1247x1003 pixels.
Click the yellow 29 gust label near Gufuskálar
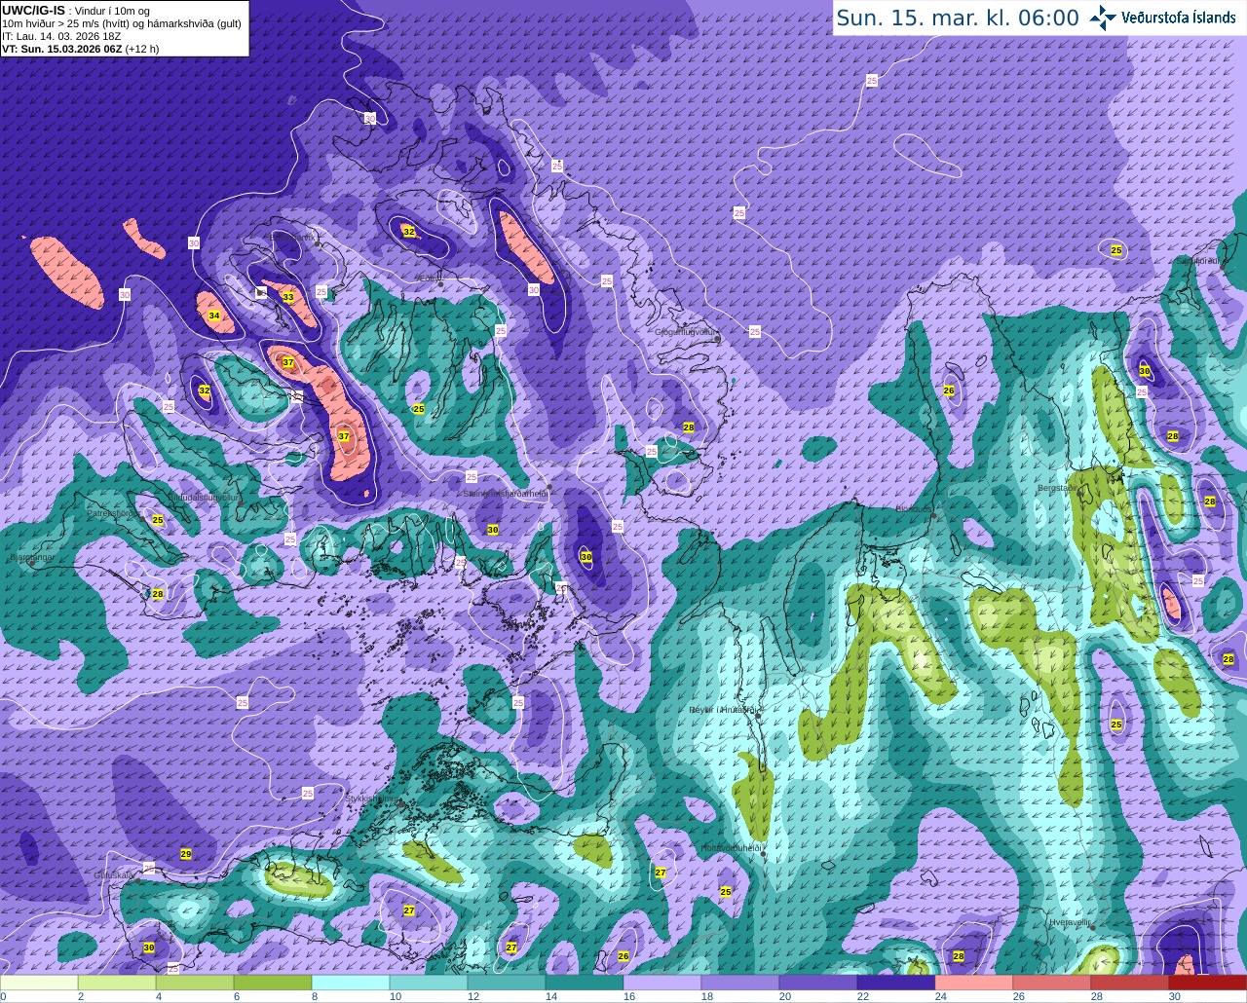click(186, 854)
